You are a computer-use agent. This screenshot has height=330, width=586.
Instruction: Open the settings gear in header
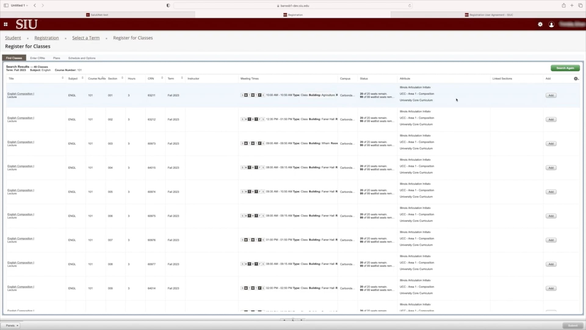point(540,24)
